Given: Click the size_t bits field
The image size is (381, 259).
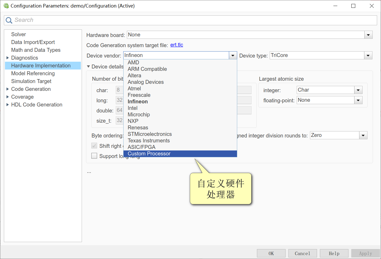Looking at the screenshot, I should (x=120, y=121).
